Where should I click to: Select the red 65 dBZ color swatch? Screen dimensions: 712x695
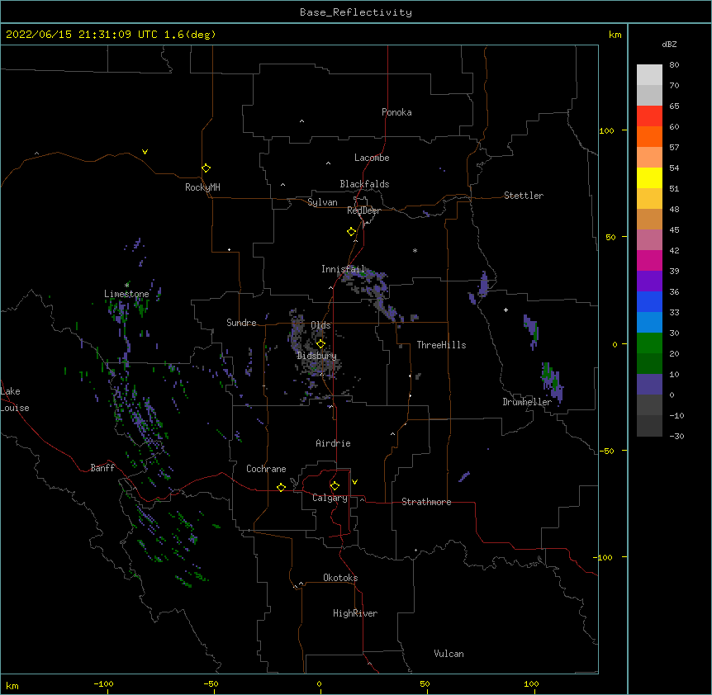point(649,116)
